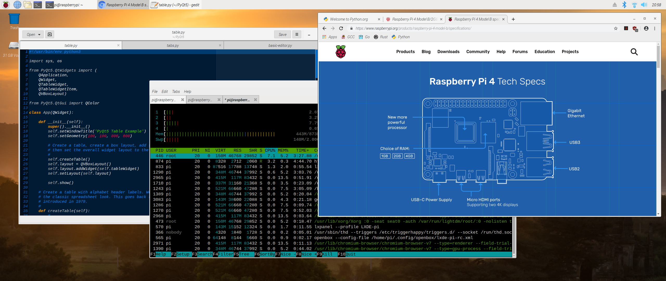
Task: Open the terminal Tabs menu
Action: click(x=176, y=92)
